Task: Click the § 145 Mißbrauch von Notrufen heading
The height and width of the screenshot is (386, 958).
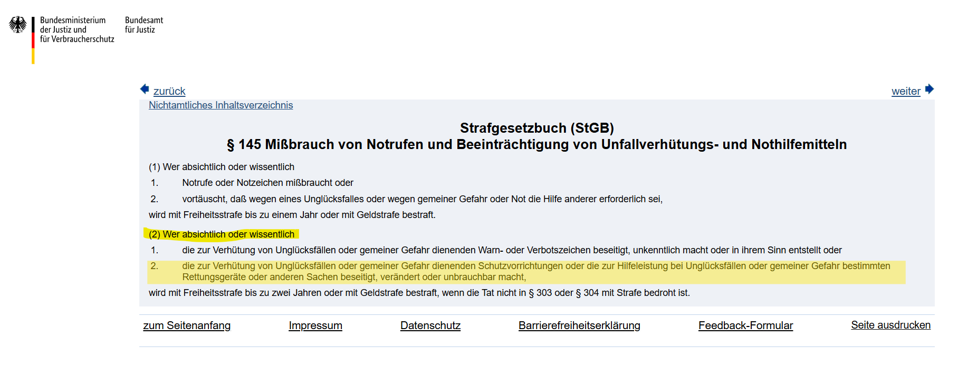Action: pyautogui.click(x=537, y=144)
